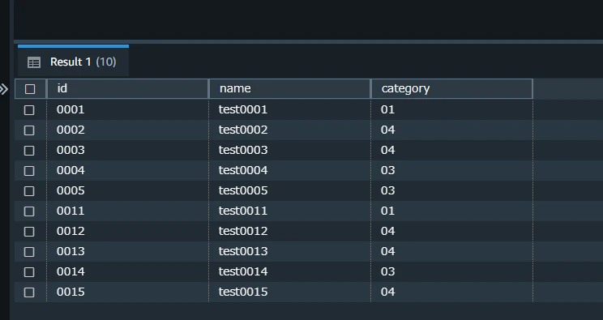Click the table icon beside Result 1
The width and height of the screenshot is (603, 320).
pos(34,62)
